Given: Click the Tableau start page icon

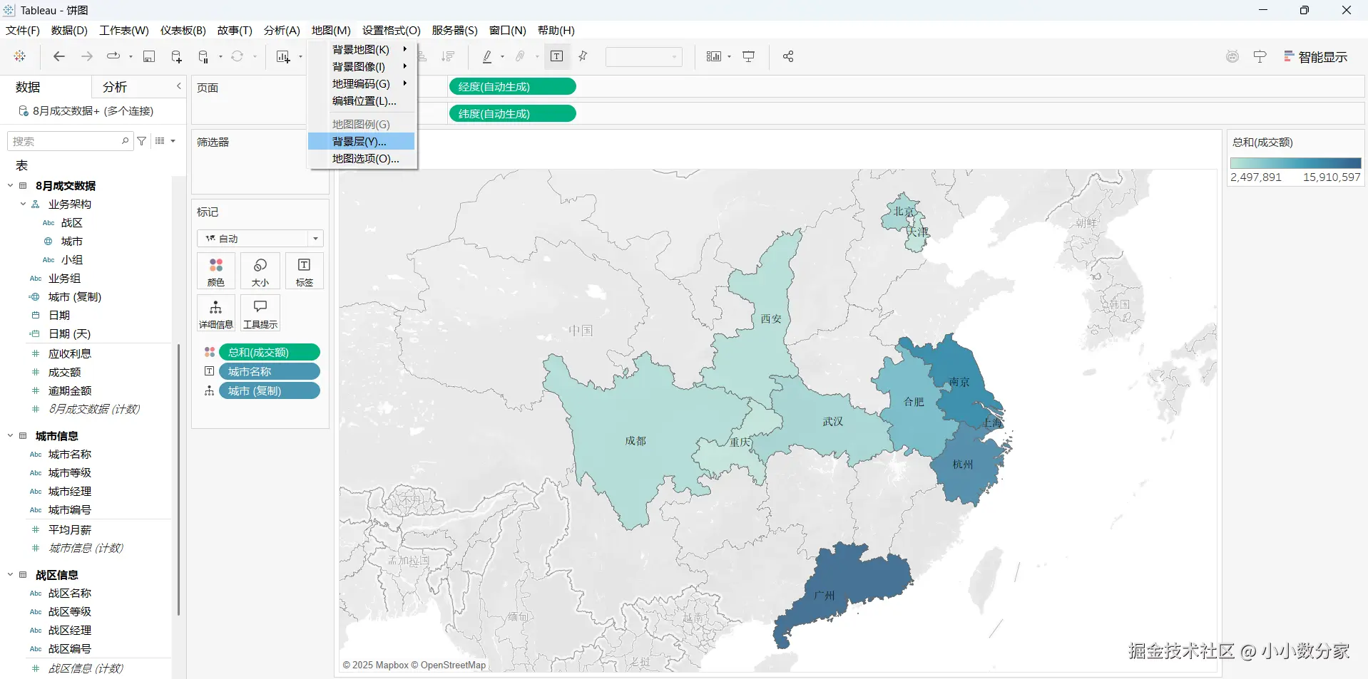Looking at the screenshot, I should click(20, 56).
